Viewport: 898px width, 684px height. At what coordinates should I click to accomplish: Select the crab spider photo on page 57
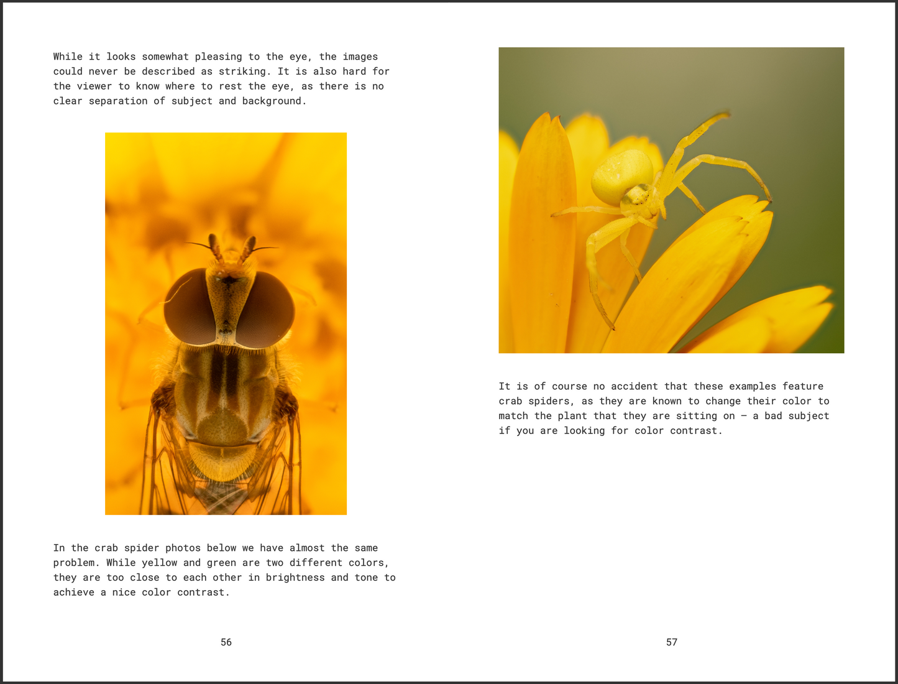point(671,199)
